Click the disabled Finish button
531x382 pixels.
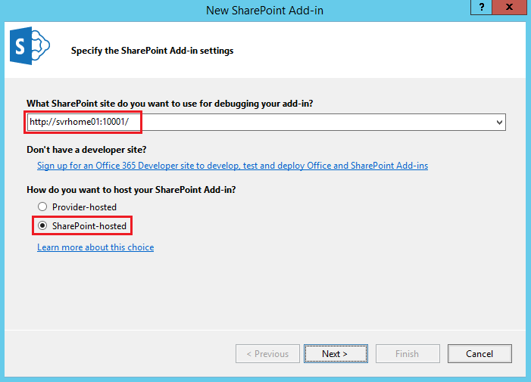pyautogui.click(x=408, y=353)
